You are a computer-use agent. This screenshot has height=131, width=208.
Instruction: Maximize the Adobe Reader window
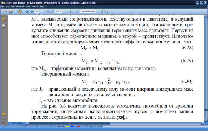[x=201, y=3]
